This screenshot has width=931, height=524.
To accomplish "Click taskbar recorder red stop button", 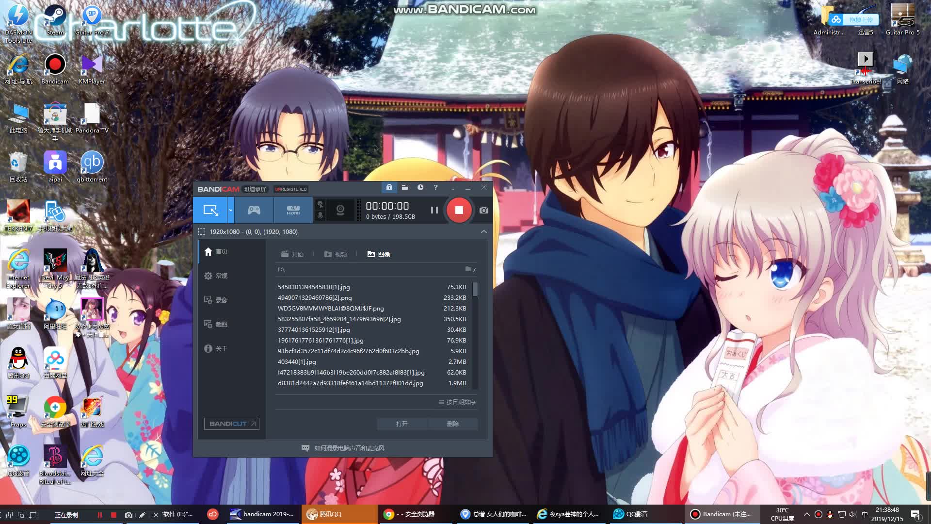I will (113, 515).
